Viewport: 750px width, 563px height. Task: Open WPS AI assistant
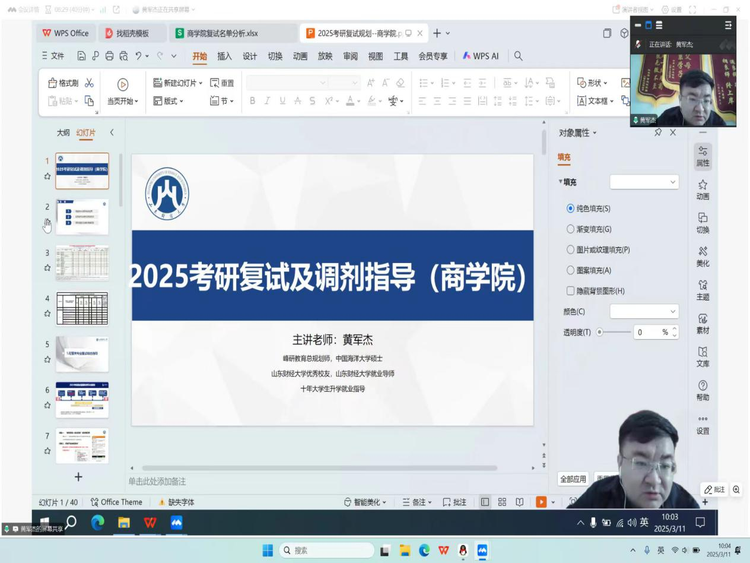(481, 56)
